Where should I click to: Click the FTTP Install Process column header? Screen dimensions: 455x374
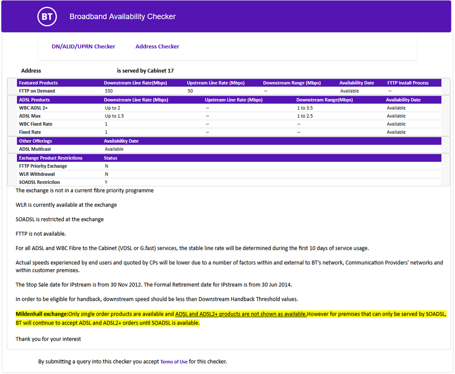pyautogui.click(x=408, y=83)
